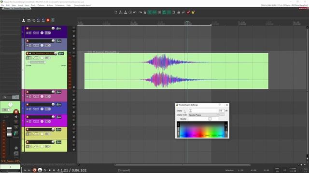Image resolution: width=309 pixels, height=173 pixels.
Task: Click the transport Stop button
Action: pos(49,170)
